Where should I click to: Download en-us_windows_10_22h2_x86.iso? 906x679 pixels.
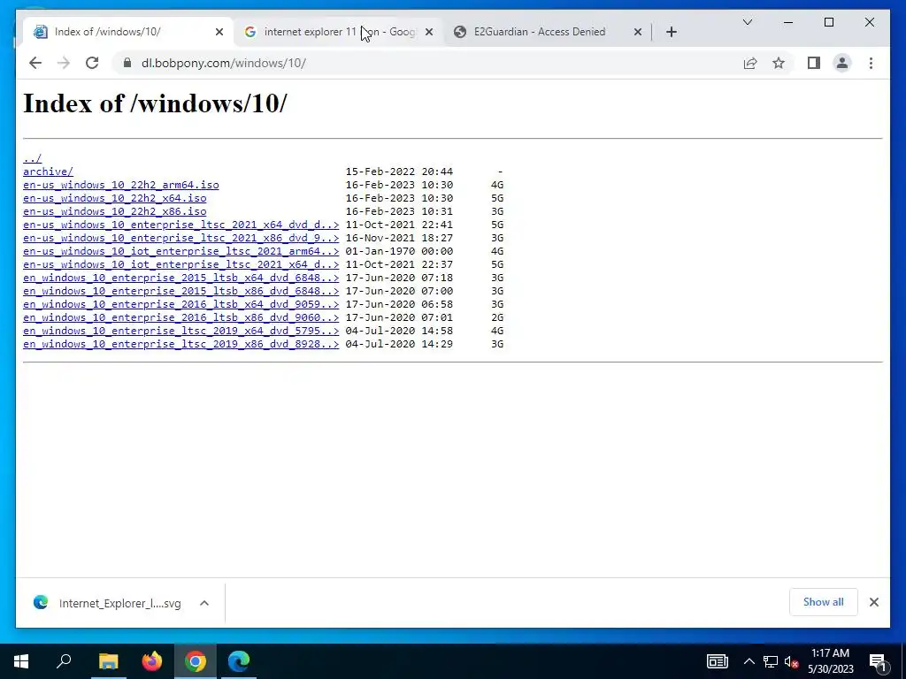pos(114,211)
